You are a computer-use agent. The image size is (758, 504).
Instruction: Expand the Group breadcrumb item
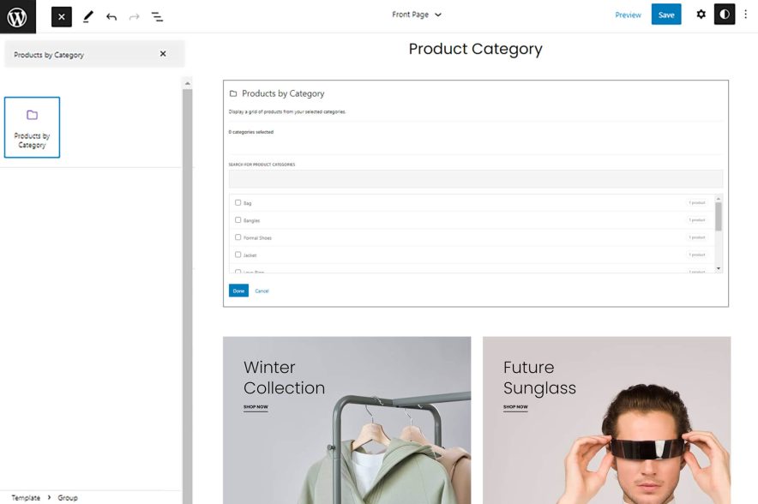coord(68,497)
